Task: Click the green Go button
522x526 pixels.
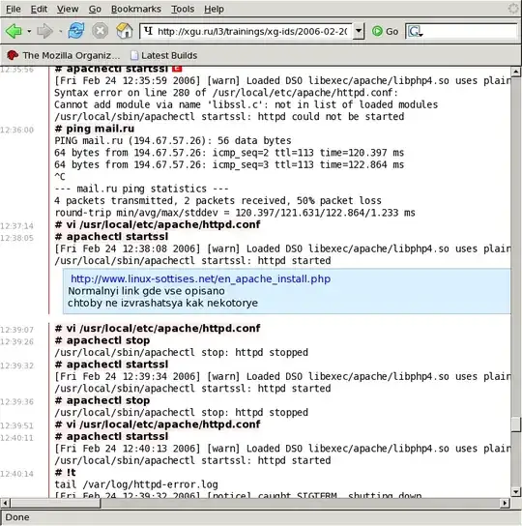Action: pyautogui.click(x=385, y=31)
